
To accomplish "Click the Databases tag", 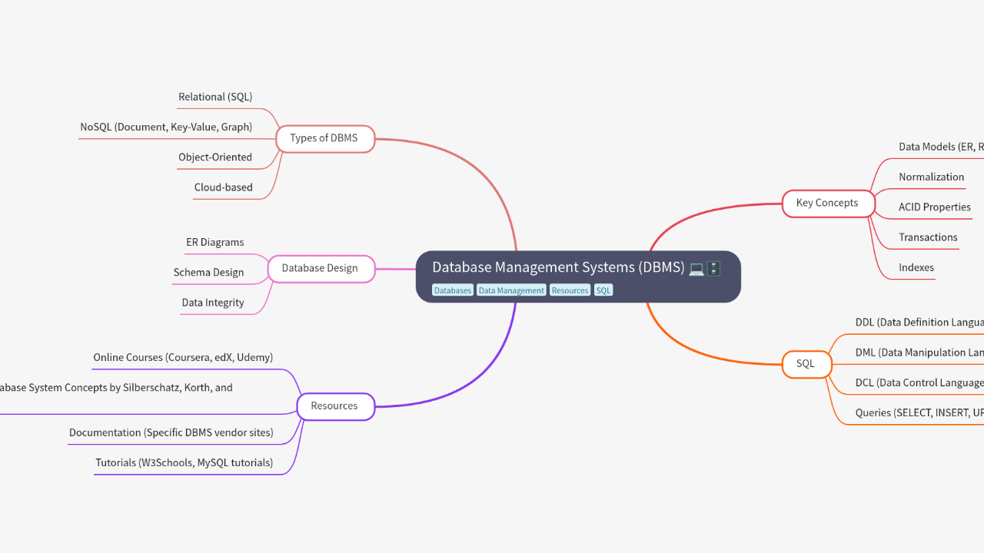I will (x=453, y=290).
